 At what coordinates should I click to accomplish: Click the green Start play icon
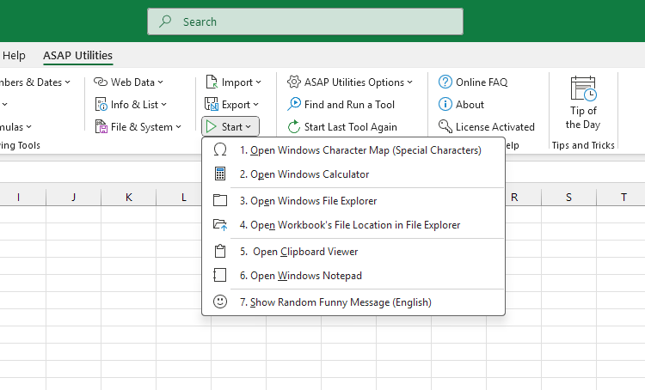coord(211,126)
